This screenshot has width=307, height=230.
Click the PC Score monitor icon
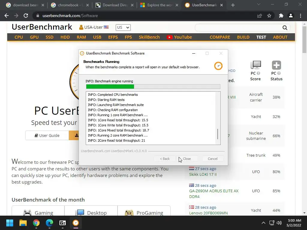point(256,65)
